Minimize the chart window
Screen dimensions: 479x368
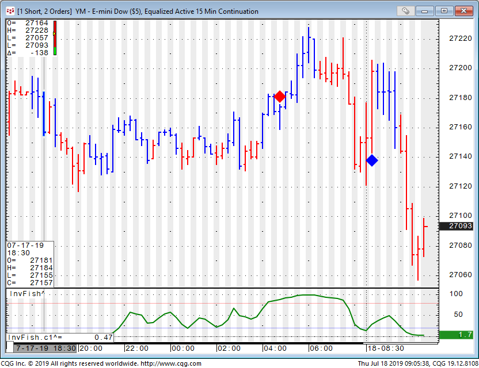click(428, 11)
